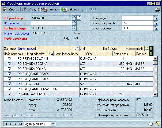Image resolution: width=162 pixels, height=128 pixels.
Task: Click the notes icon next to Numer pozycji header
Action: click(77, 48)
